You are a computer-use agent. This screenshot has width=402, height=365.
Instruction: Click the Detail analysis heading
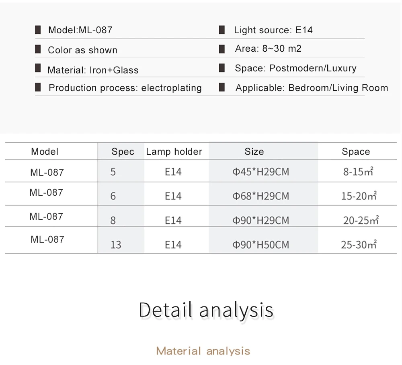click(x=206, y=310)
